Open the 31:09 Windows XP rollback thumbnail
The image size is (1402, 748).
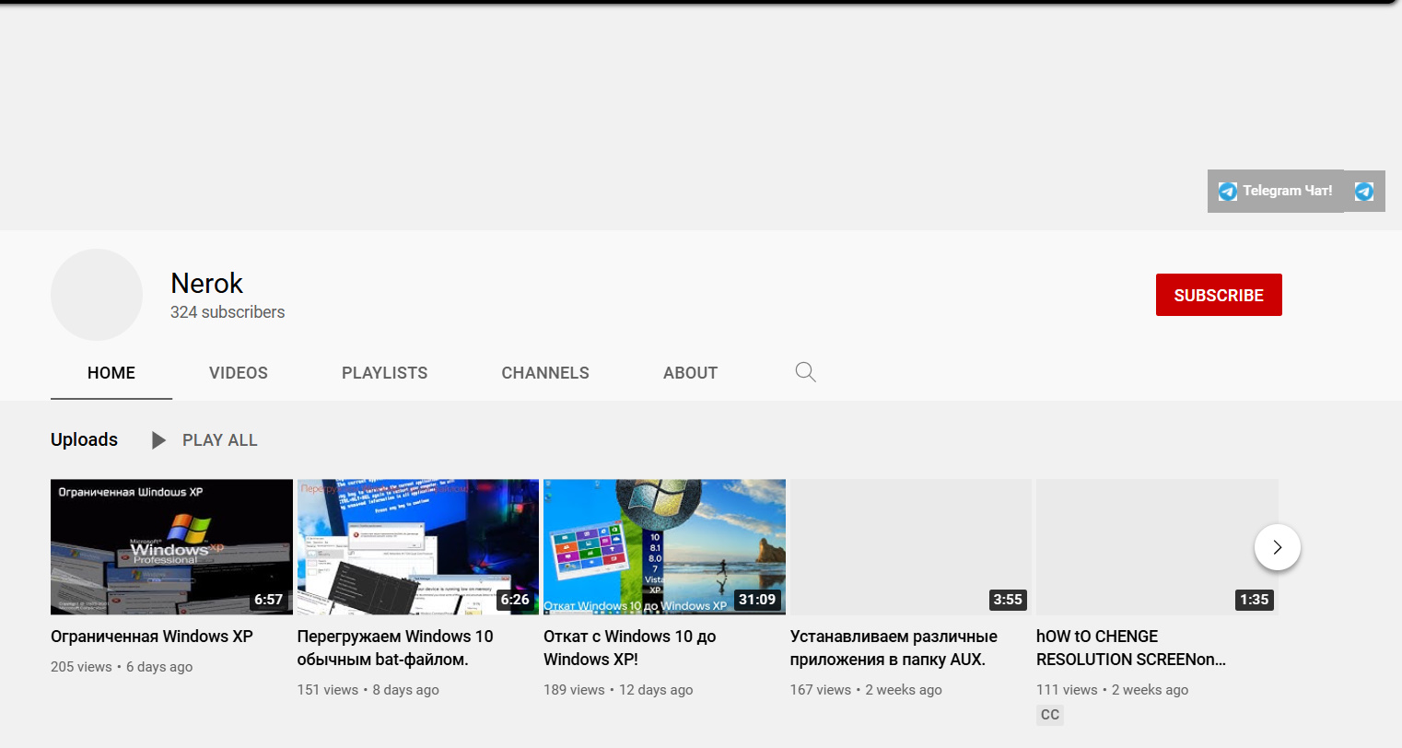coord(664,546)
